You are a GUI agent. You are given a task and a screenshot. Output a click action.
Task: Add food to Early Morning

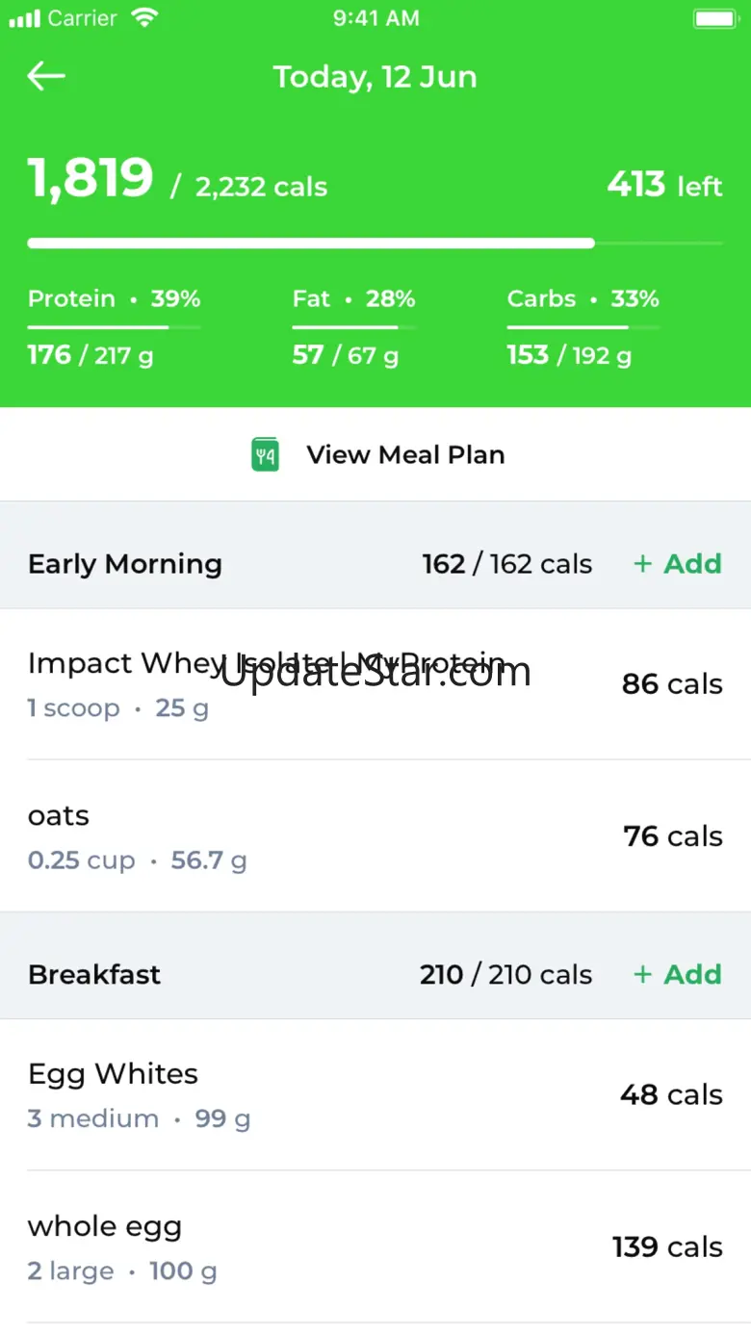pyautogui.click(x=677, y=564)
